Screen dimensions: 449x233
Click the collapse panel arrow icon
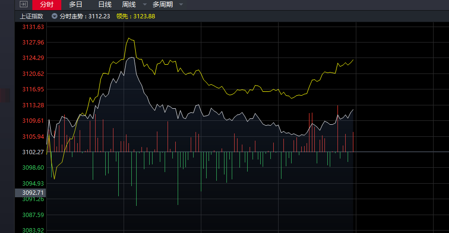24,4
